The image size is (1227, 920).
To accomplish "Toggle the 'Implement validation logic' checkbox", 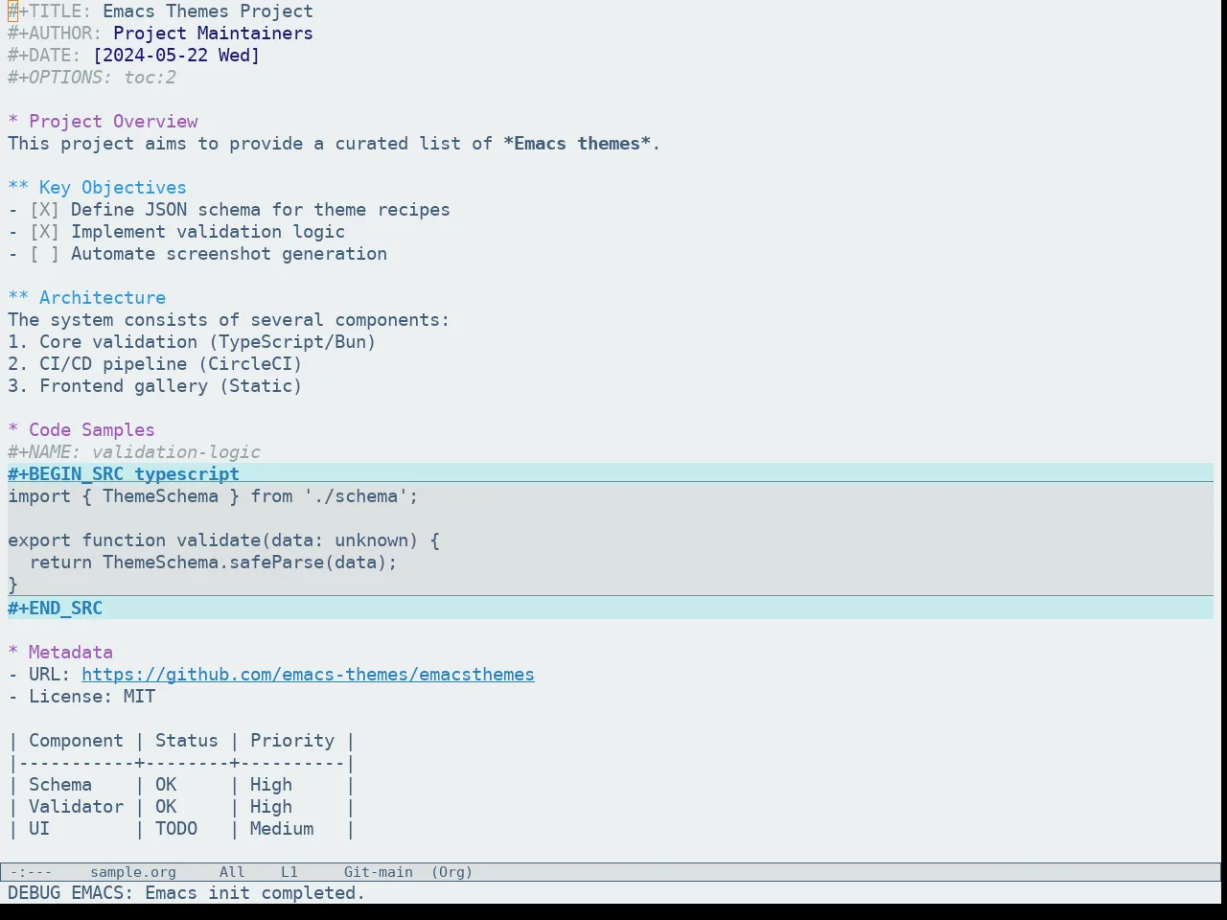I will pos(44,232).
